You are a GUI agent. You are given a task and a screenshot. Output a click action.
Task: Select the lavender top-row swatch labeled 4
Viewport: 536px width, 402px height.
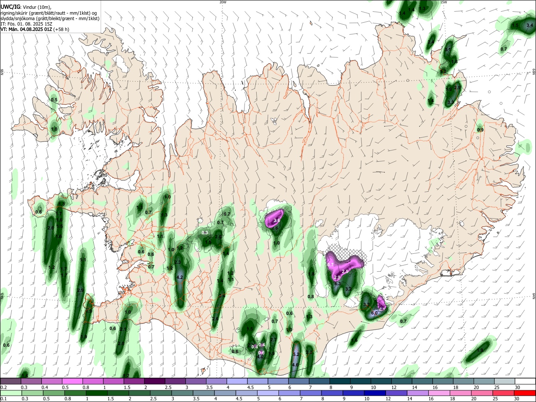click(237, 381)
